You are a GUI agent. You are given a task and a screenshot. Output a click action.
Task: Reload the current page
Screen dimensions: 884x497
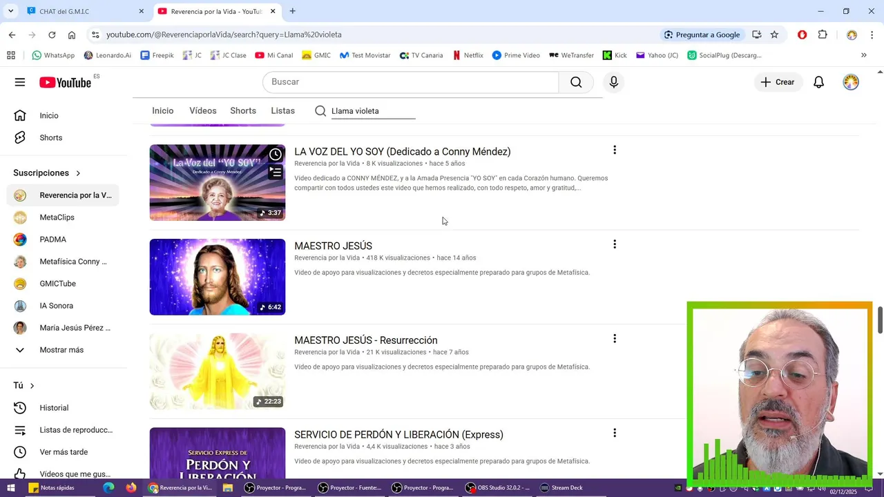click(52, 35)
